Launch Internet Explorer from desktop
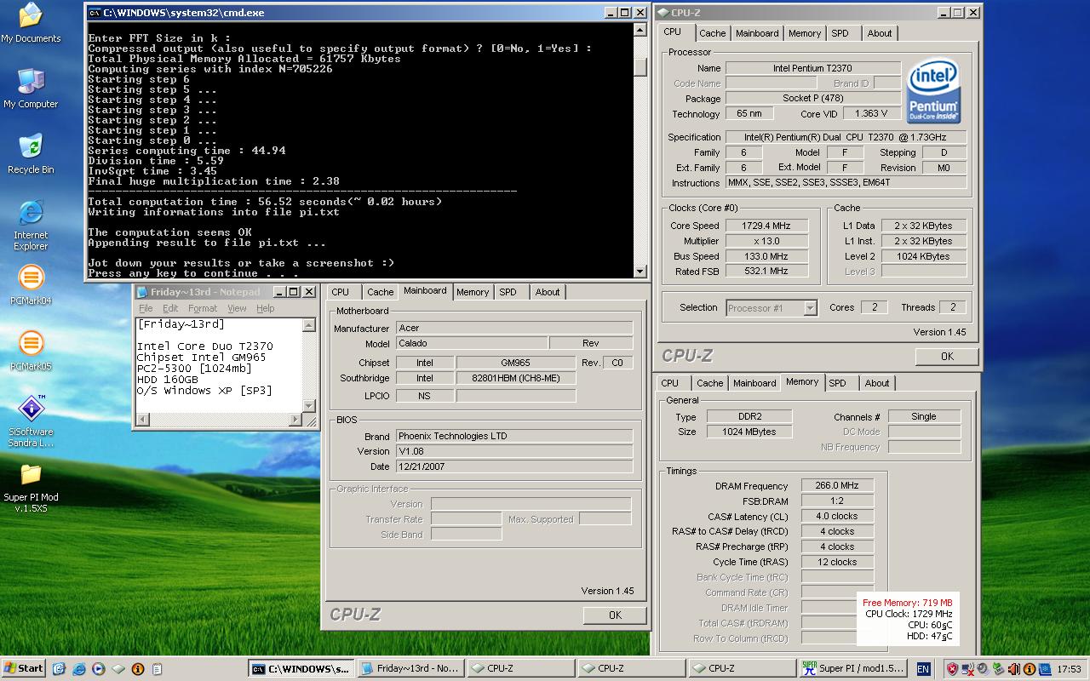 point(31,226)
